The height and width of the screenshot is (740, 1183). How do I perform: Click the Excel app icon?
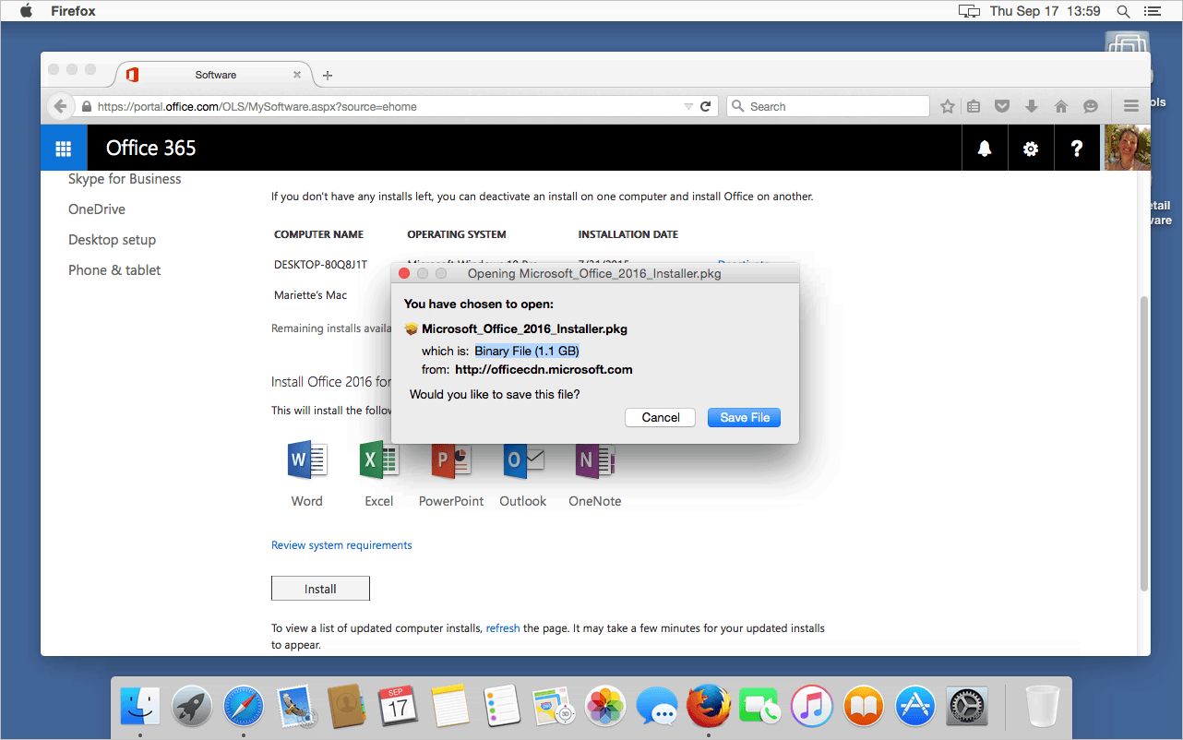click(378, 460)
